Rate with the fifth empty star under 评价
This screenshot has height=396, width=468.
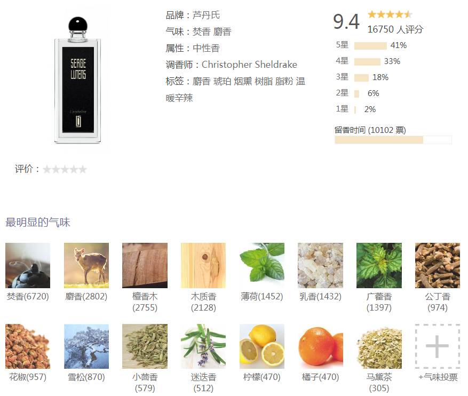(83, 170)
